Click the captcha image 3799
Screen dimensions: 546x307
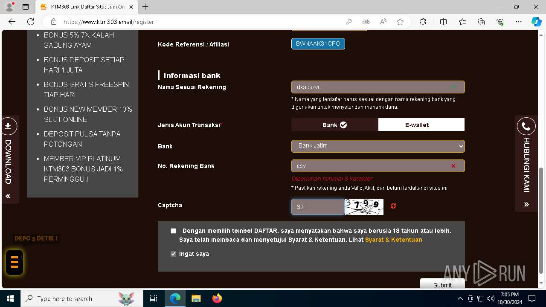364,207
